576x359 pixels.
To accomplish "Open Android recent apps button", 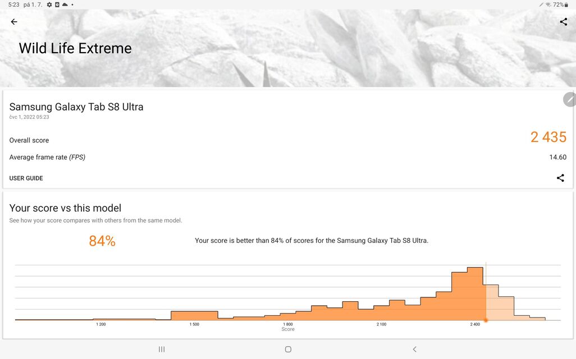I will (162, 349).
